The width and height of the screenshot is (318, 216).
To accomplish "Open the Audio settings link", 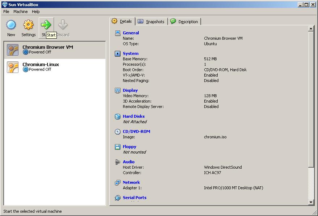I will (129, 162).
